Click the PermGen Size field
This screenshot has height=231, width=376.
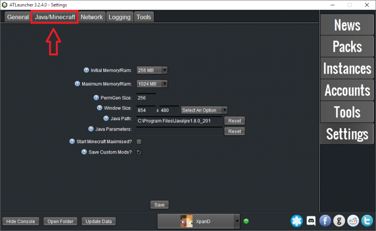146,98
